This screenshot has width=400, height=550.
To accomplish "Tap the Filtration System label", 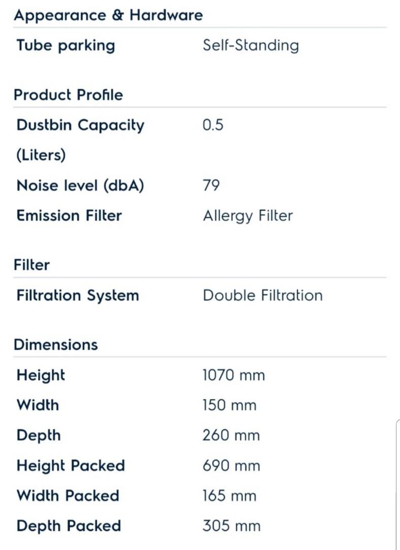I will pos(77,295).
